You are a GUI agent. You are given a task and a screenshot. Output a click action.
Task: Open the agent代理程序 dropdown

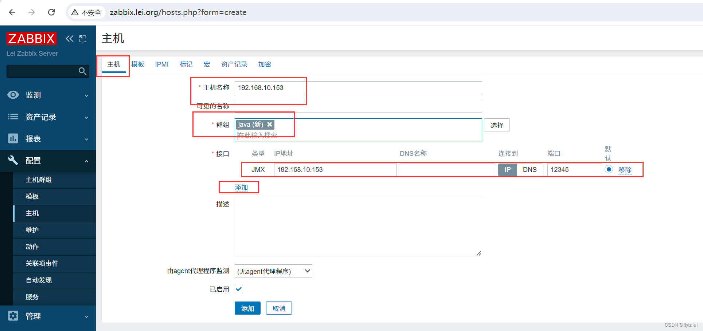coord(273,271)
